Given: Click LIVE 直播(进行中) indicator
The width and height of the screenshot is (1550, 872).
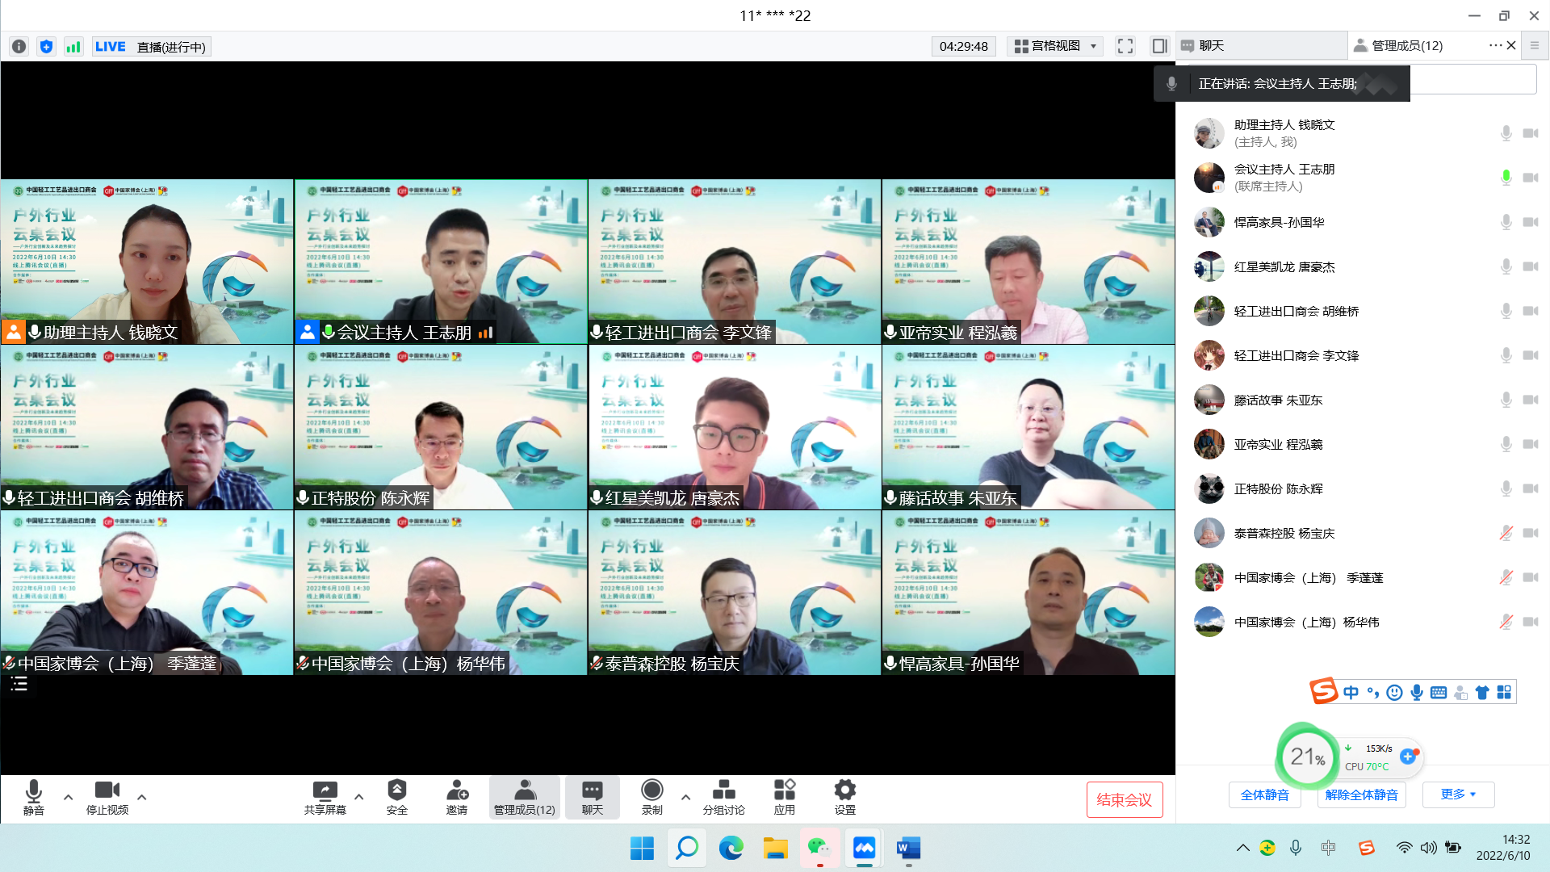Looking at the screenshot, I should [x=151, y=46].
